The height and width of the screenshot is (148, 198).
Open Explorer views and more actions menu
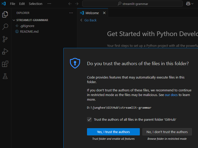point(71,13)
